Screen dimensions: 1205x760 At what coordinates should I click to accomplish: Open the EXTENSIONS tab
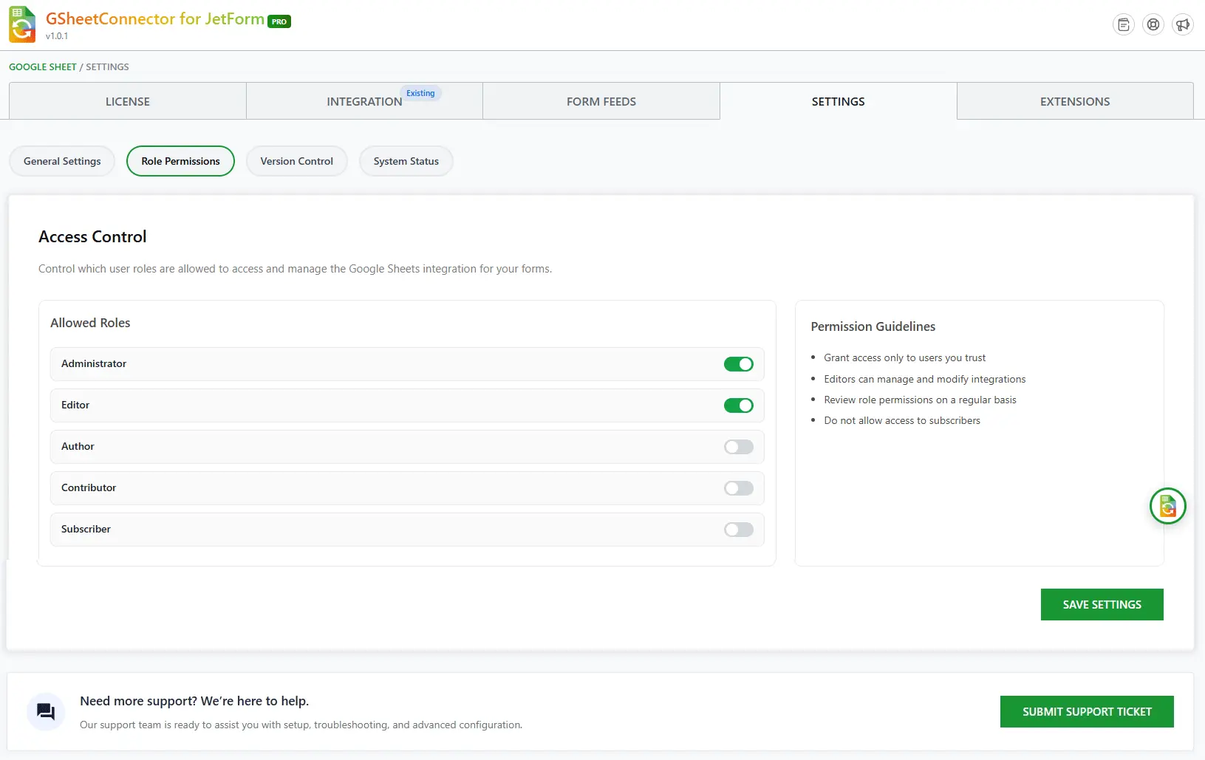pos(1075,101)
